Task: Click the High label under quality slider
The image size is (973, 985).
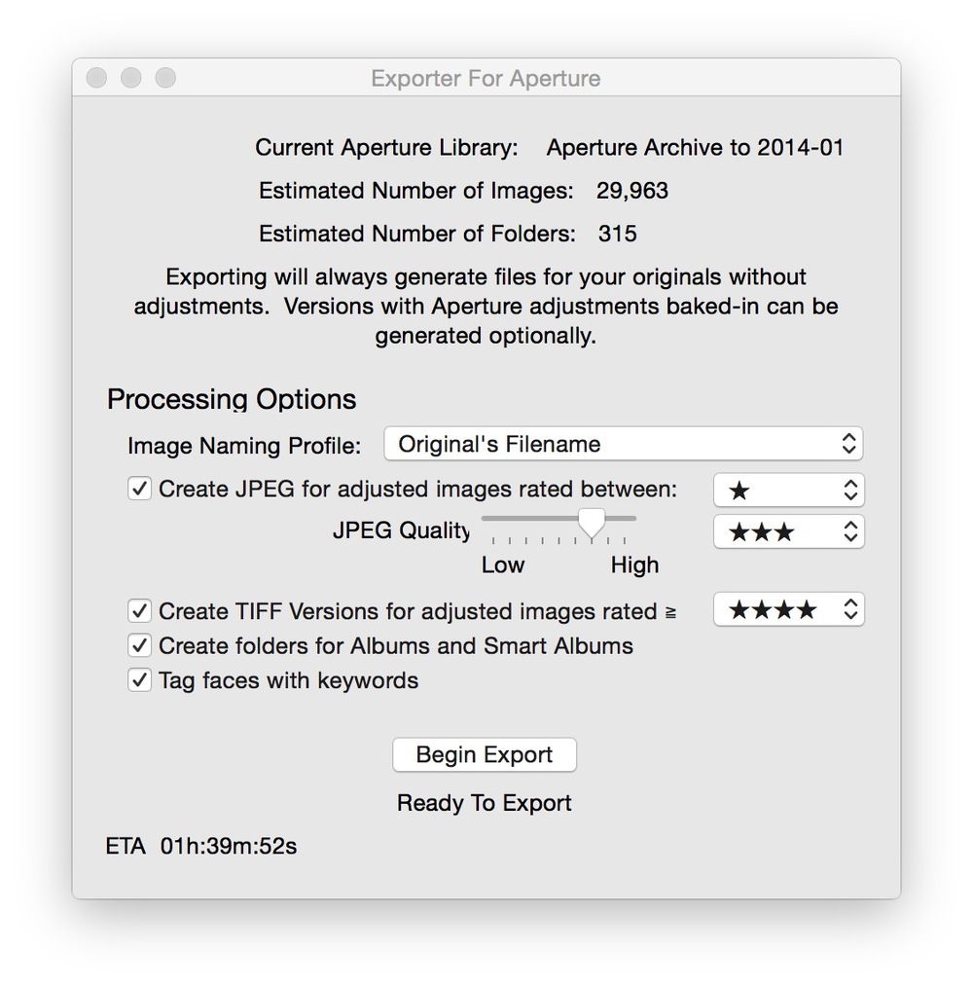Action: pyautogui.click(x=634, y=565)
